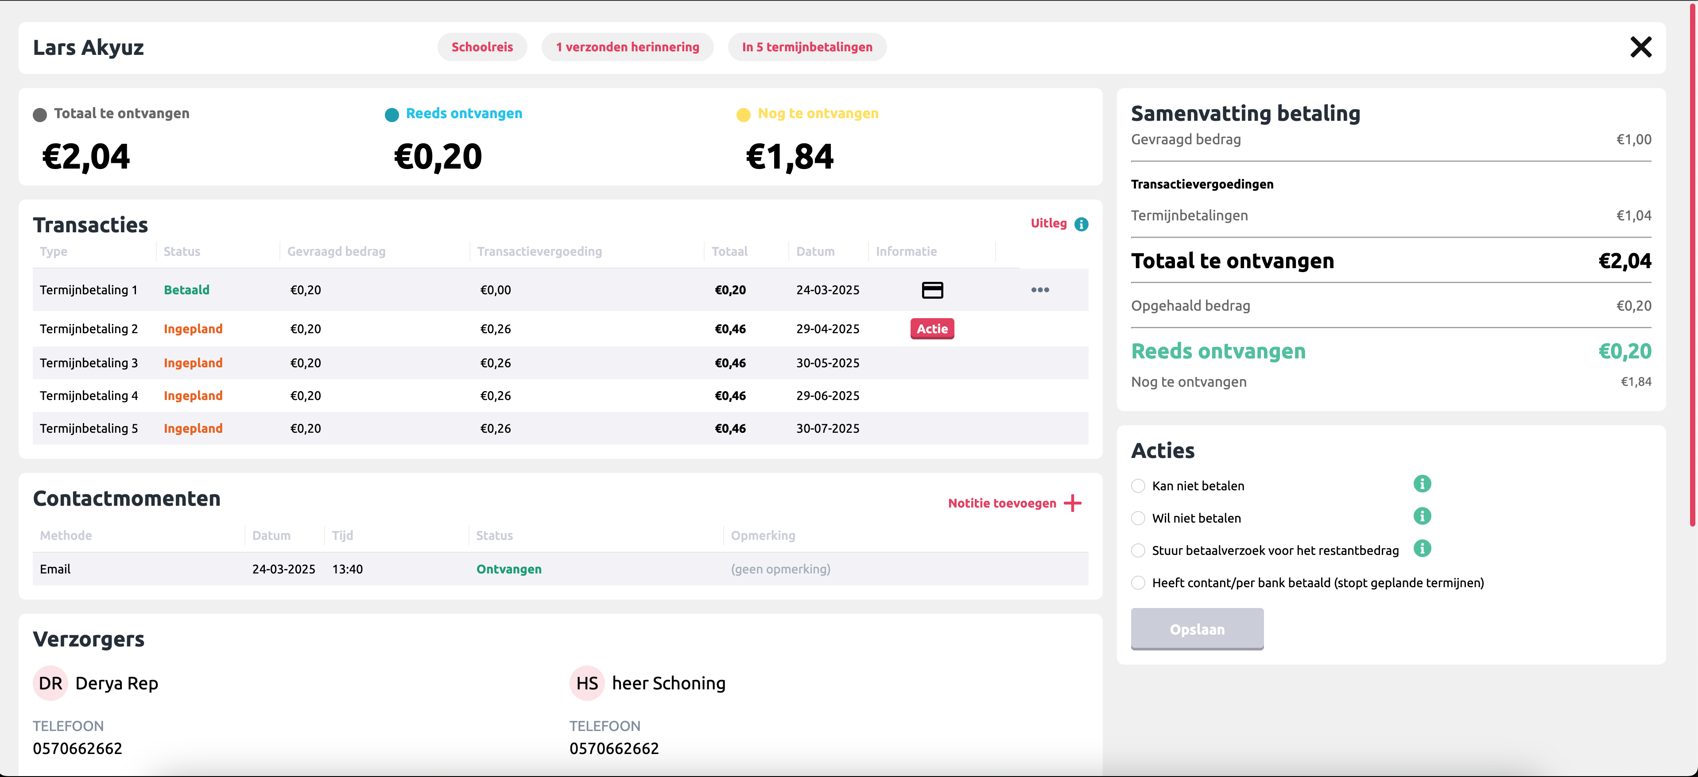Click info icon next to Kan niet betalen

(x=1422, y=484)
